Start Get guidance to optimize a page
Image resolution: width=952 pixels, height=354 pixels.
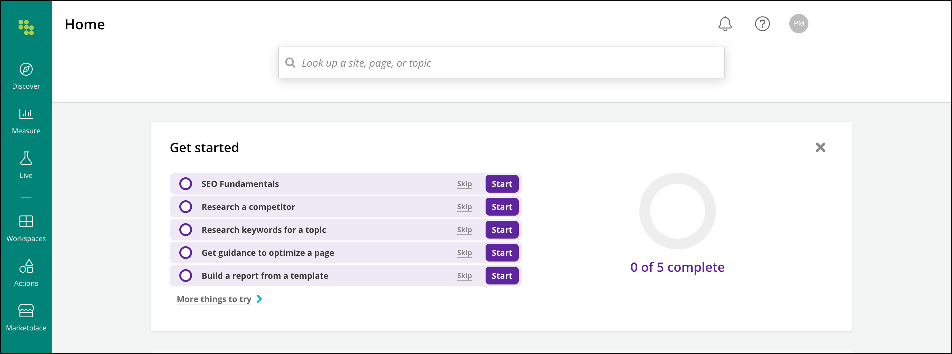502,253
